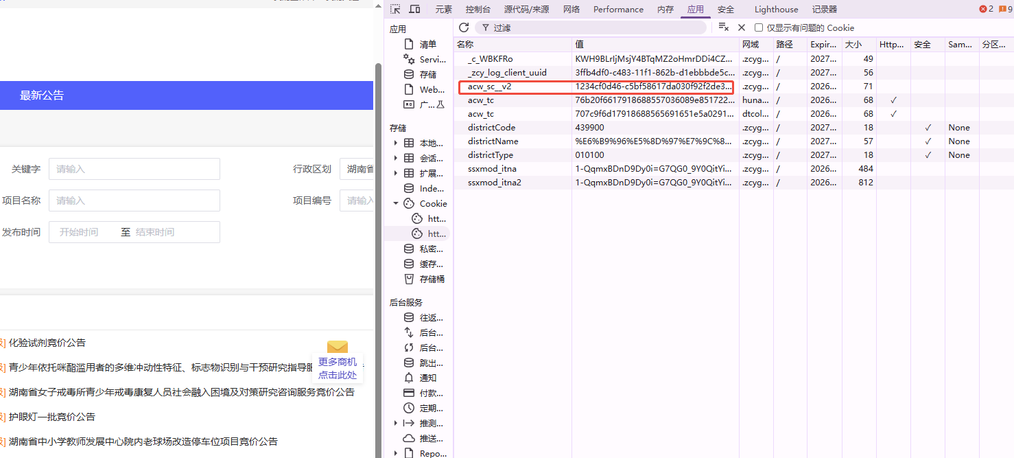
Task: Delete the selected cookie with the X icon
Action: click(x=741, y=27)
